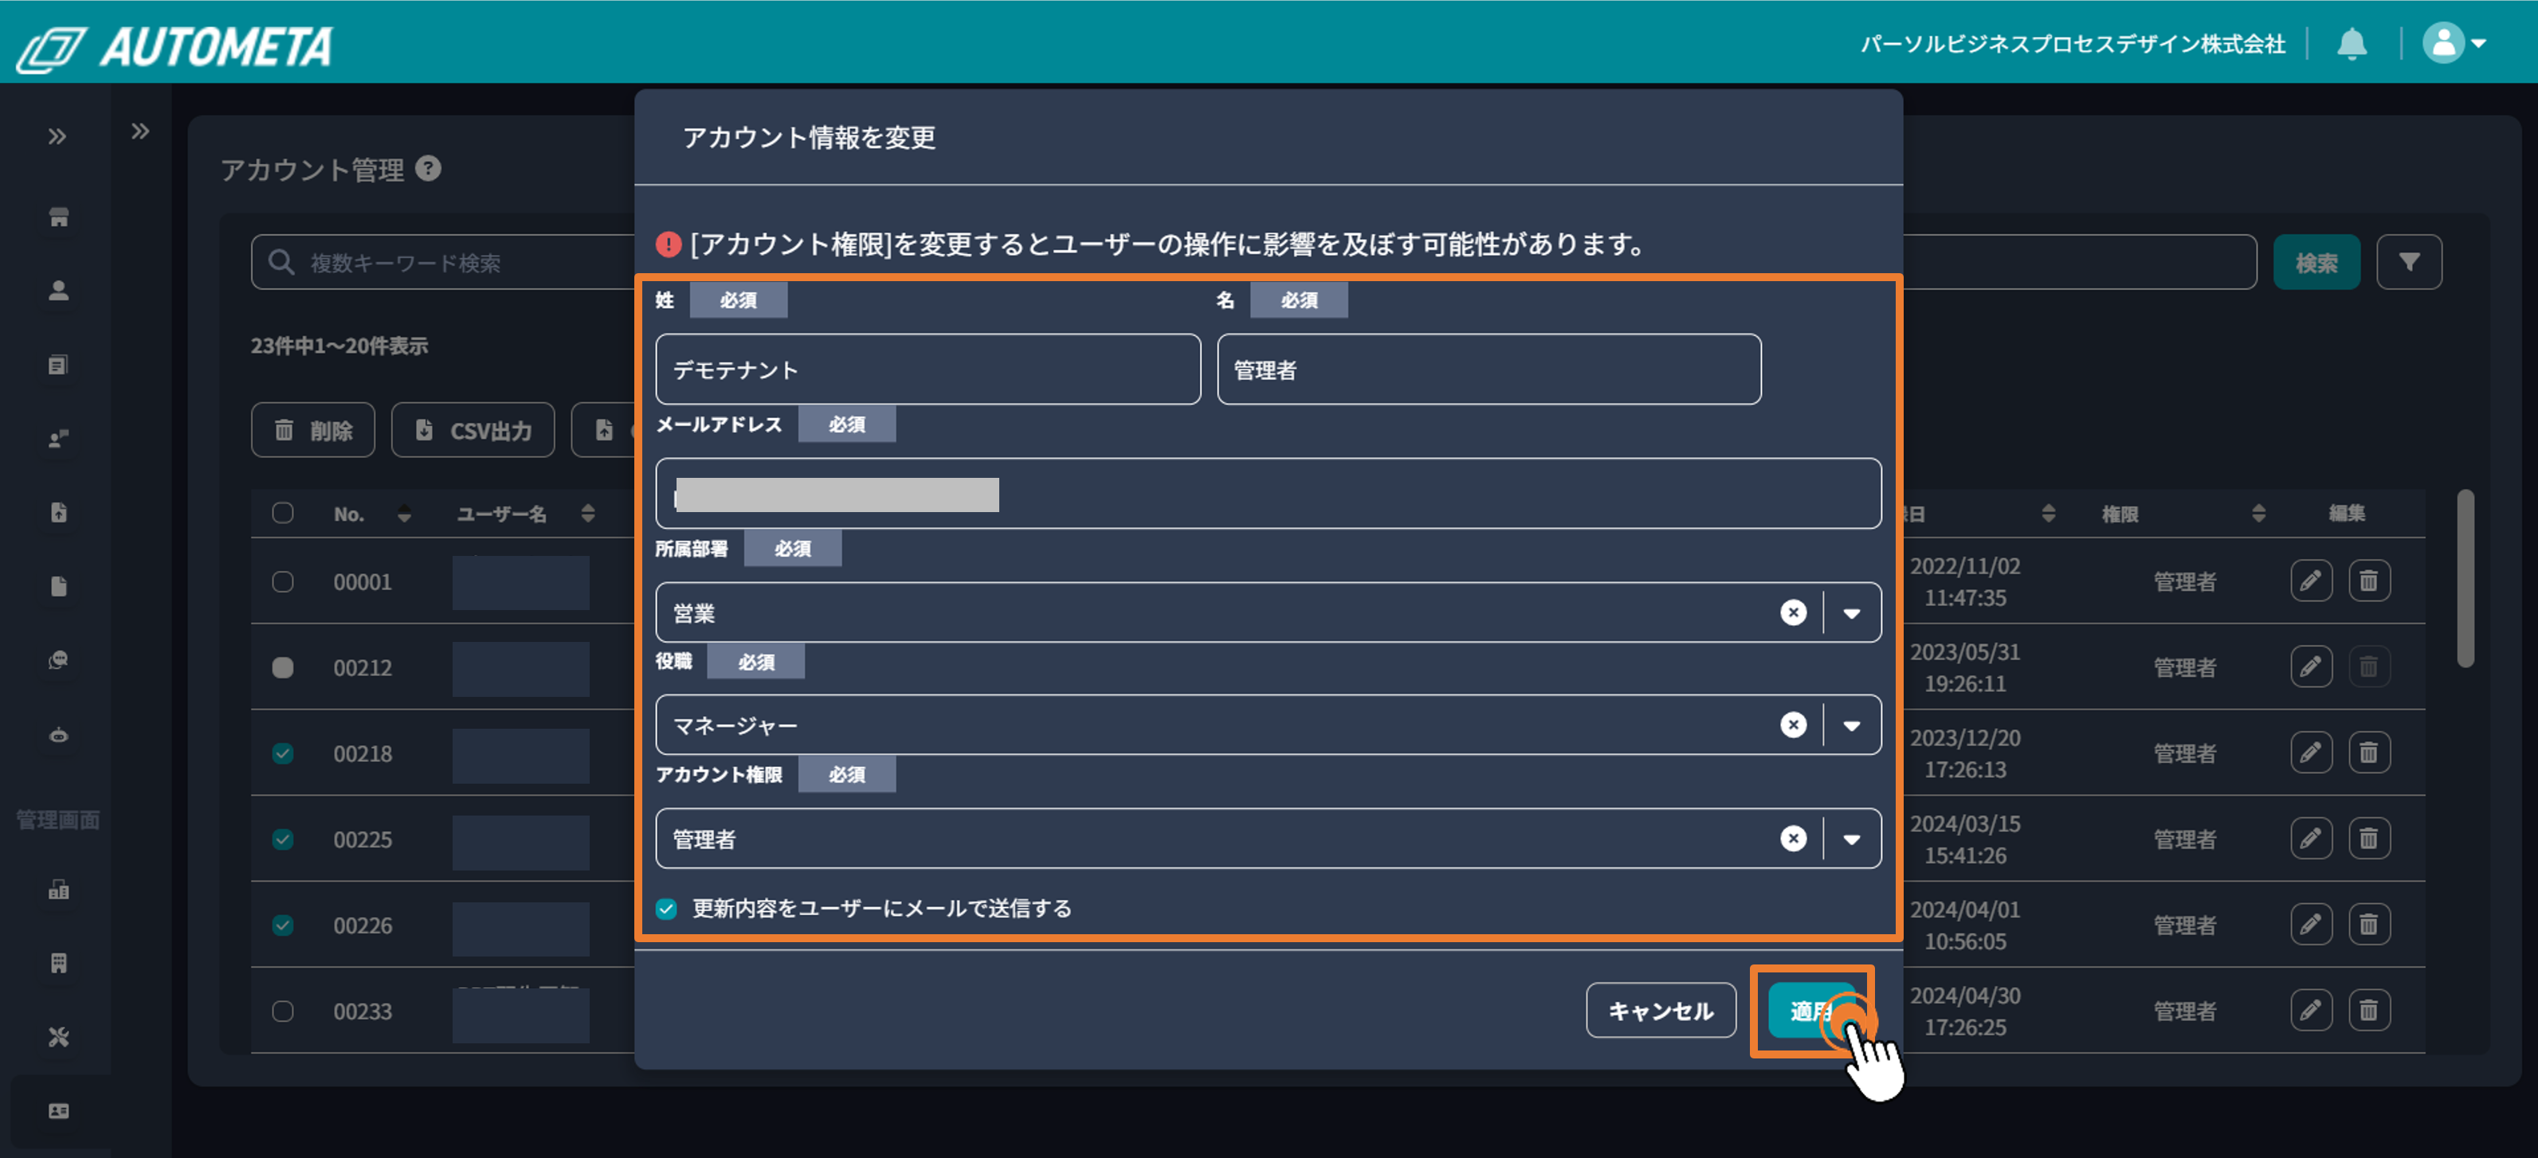Viewport: 2538px width, 1158px height.
Task: Edit the account dated 2024/04/01
Action: coord(2310,924)
